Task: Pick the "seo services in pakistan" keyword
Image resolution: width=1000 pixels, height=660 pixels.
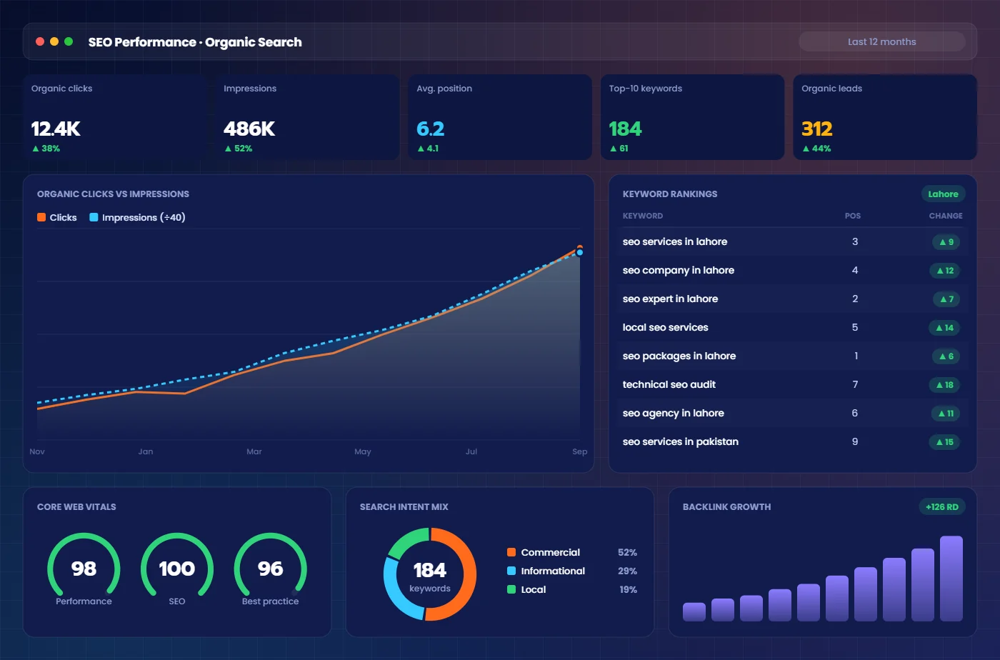Action: 681,441
